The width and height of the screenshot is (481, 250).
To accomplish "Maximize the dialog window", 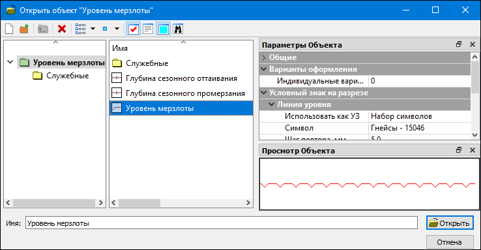I will (435, 10).
